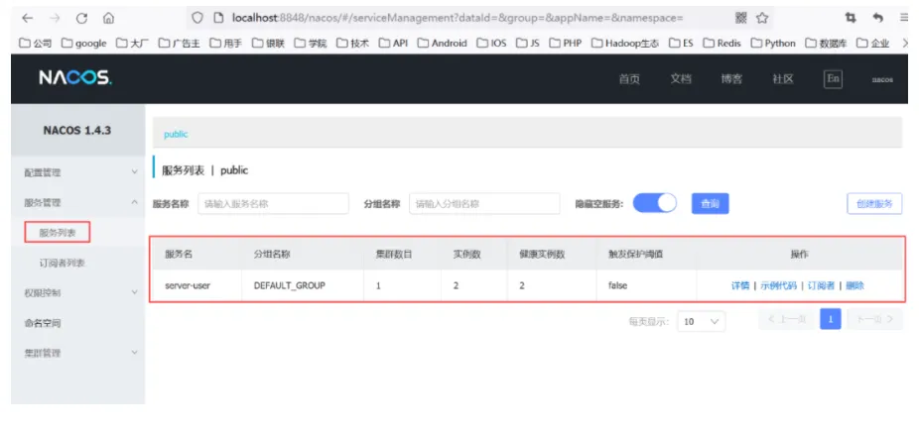
Task: Open the JS bookmark folder
Action: pyautogui.click(x=528, y=44)
